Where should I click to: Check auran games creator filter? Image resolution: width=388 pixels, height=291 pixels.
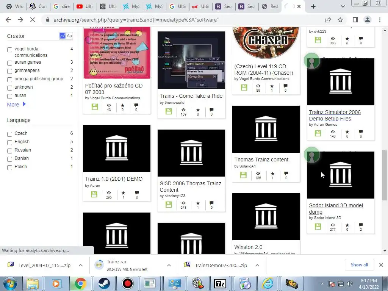pyautogui.click(x=9, y=63)
